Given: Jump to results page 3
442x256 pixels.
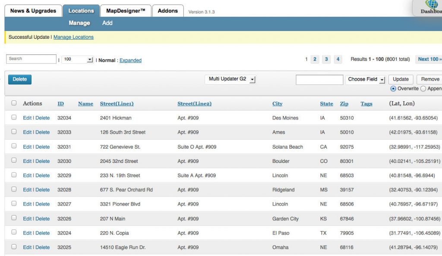Looking at the screenshot, I should point(326,59).
